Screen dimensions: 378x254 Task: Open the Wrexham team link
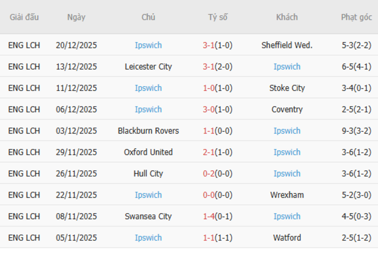pos(287,195)
